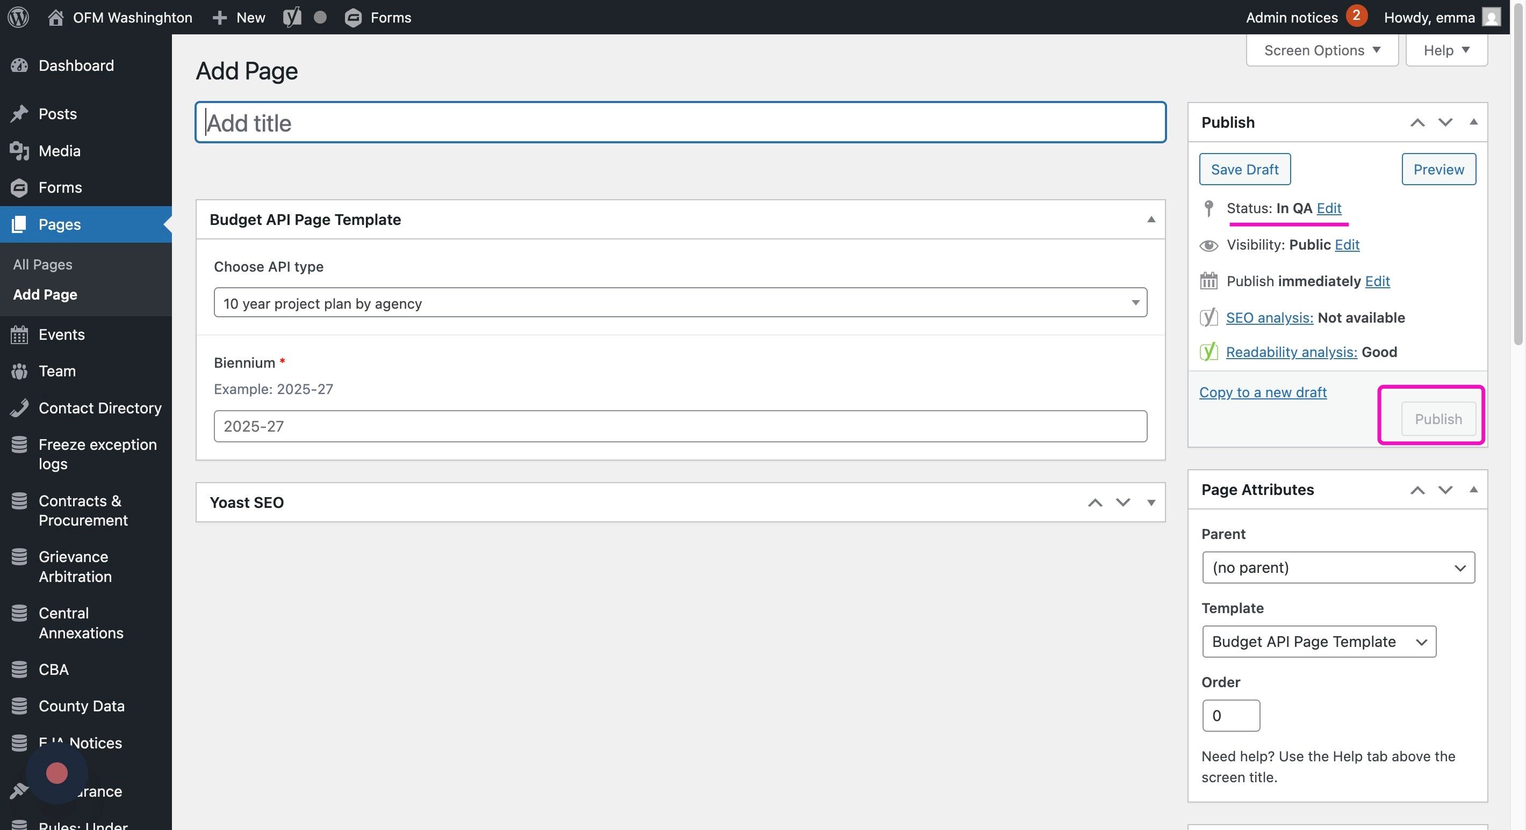
Task: Toggle the Publish panel collapse triangle
Action: click(1473, 122)
